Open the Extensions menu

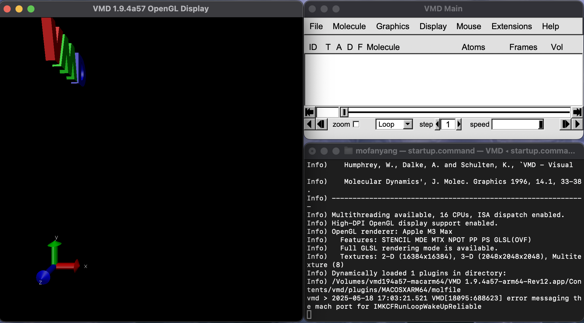pyautogui.click(x=511, y=26)
